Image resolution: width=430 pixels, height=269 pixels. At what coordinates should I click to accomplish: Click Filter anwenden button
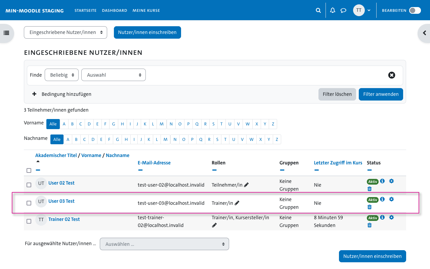coord(381,94)
